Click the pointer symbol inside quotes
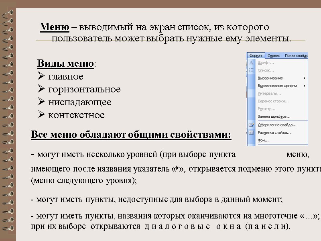 177,168
